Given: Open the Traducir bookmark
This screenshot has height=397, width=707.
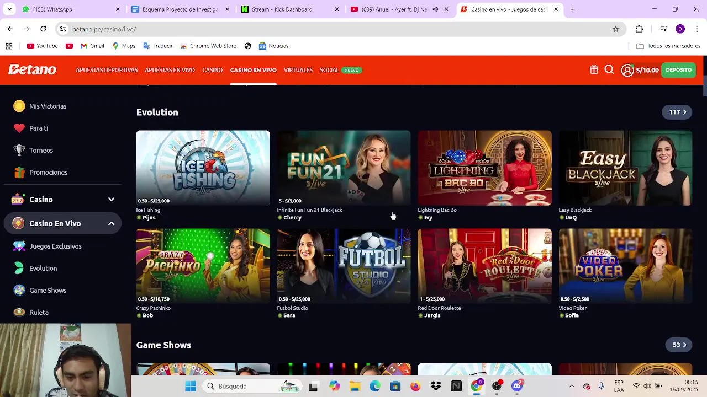Looking at the screenshot, I should click(x=158, y=46).
